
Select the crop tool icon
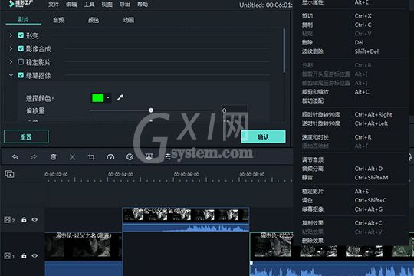tap(91, 157)
